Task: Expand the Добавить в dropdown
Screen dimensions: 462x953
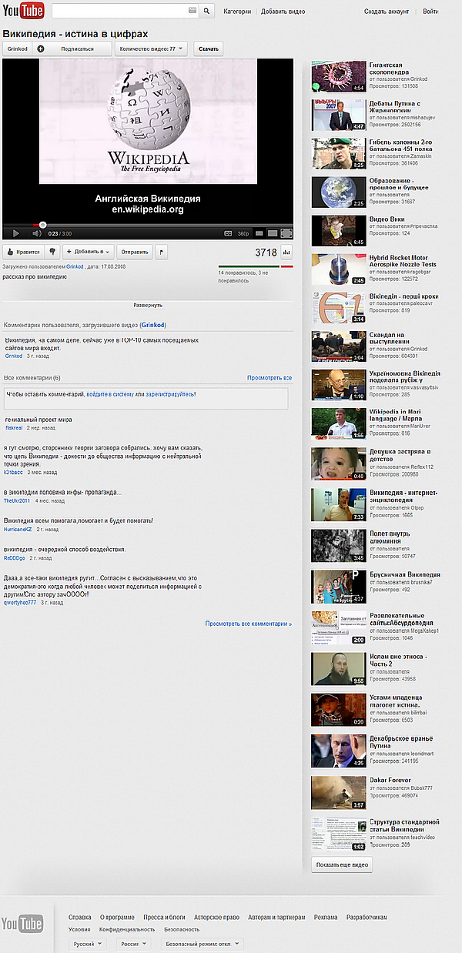Action: [x=89, y=251]
